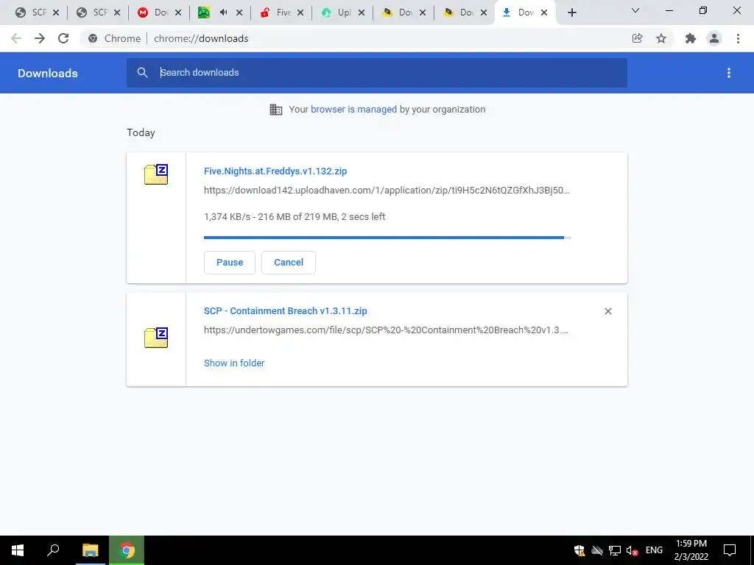Open the network tray icon

click(x=615, y=550)
